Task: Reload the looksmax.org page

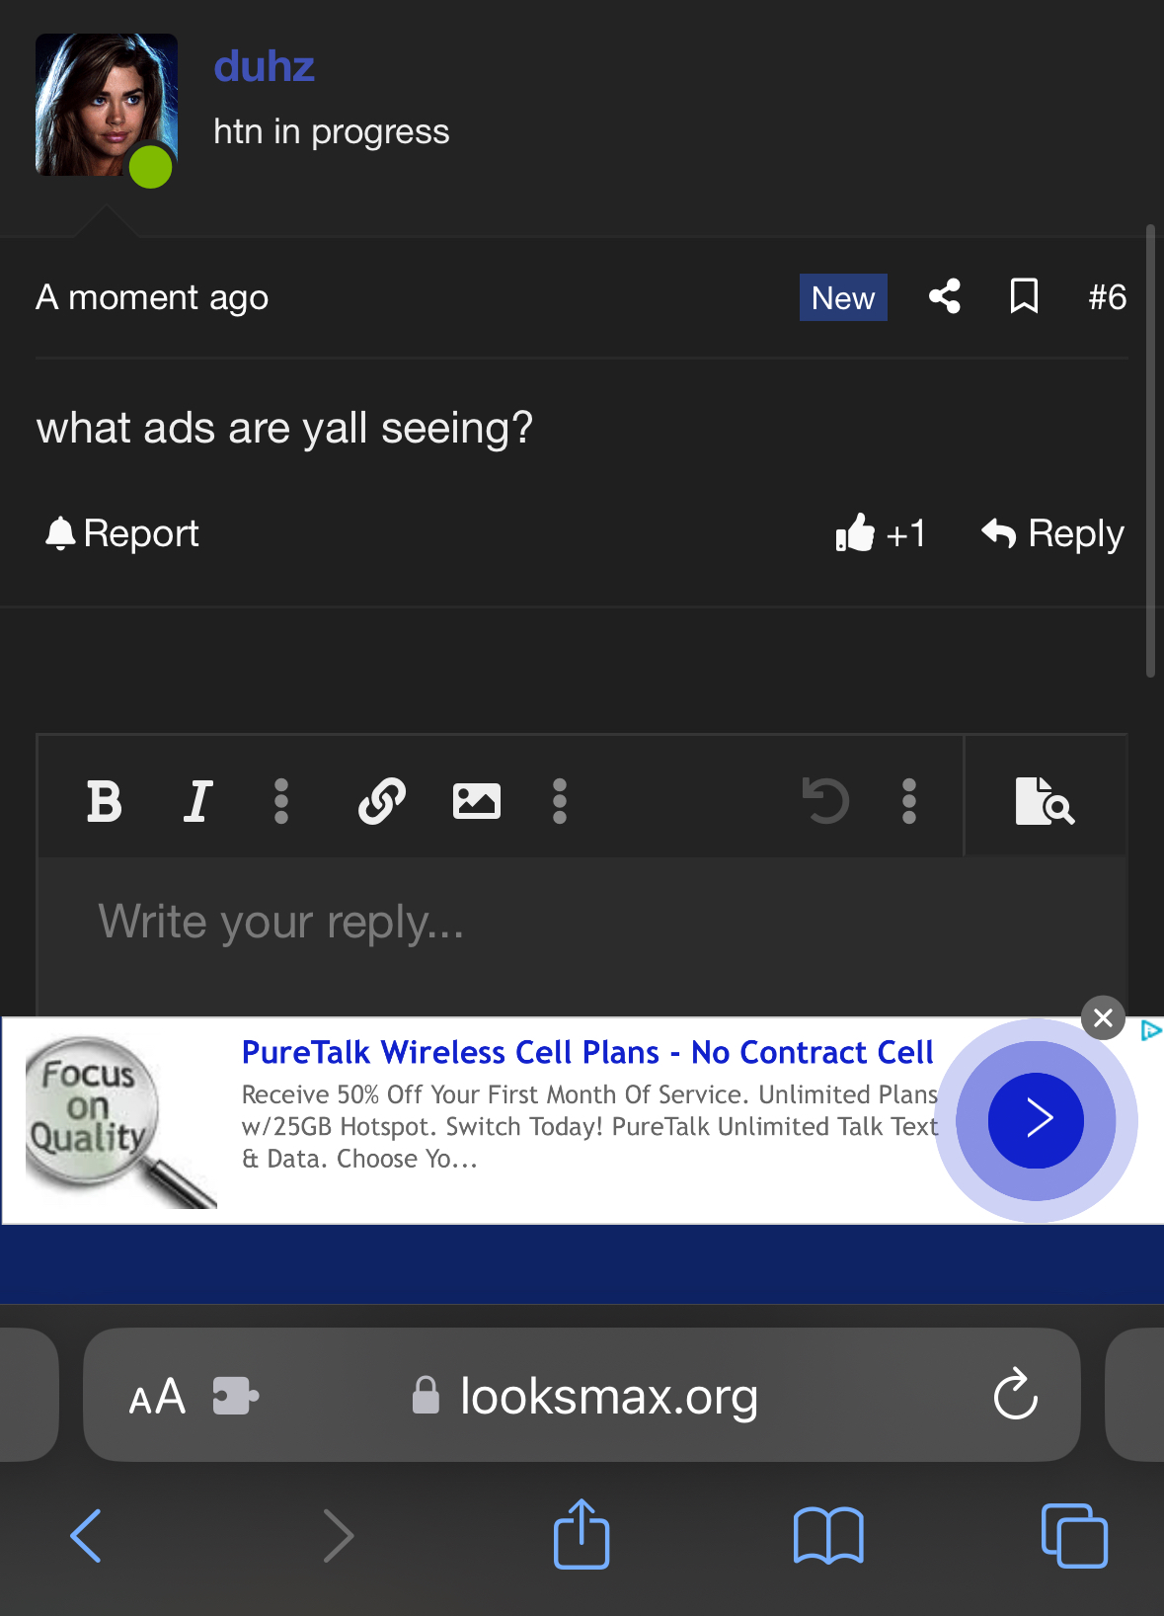Action: point(1015,1395)
